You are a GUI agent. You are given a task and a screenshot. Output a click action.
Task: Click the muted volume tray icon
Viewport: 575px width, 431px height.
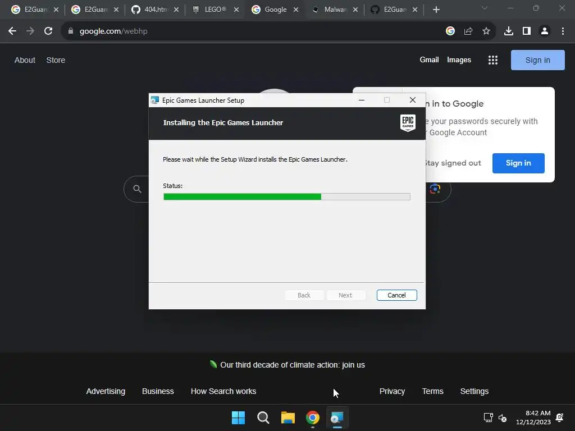pos(503,418)
